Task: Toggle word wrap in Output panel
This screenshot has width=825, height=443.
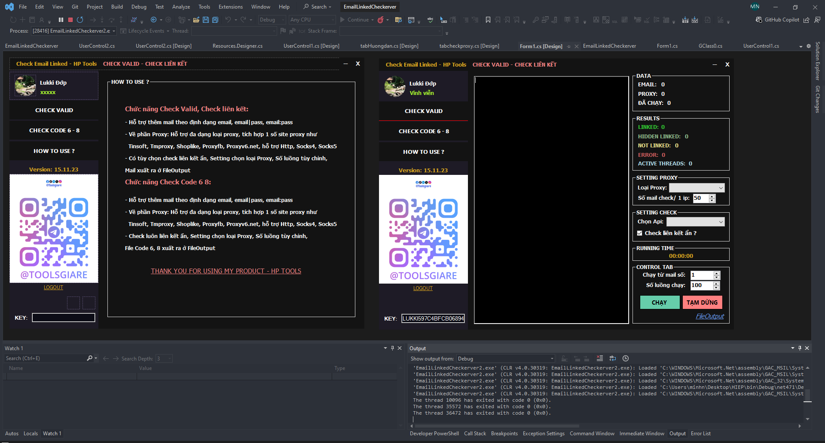Action: [x=613, y=358]
